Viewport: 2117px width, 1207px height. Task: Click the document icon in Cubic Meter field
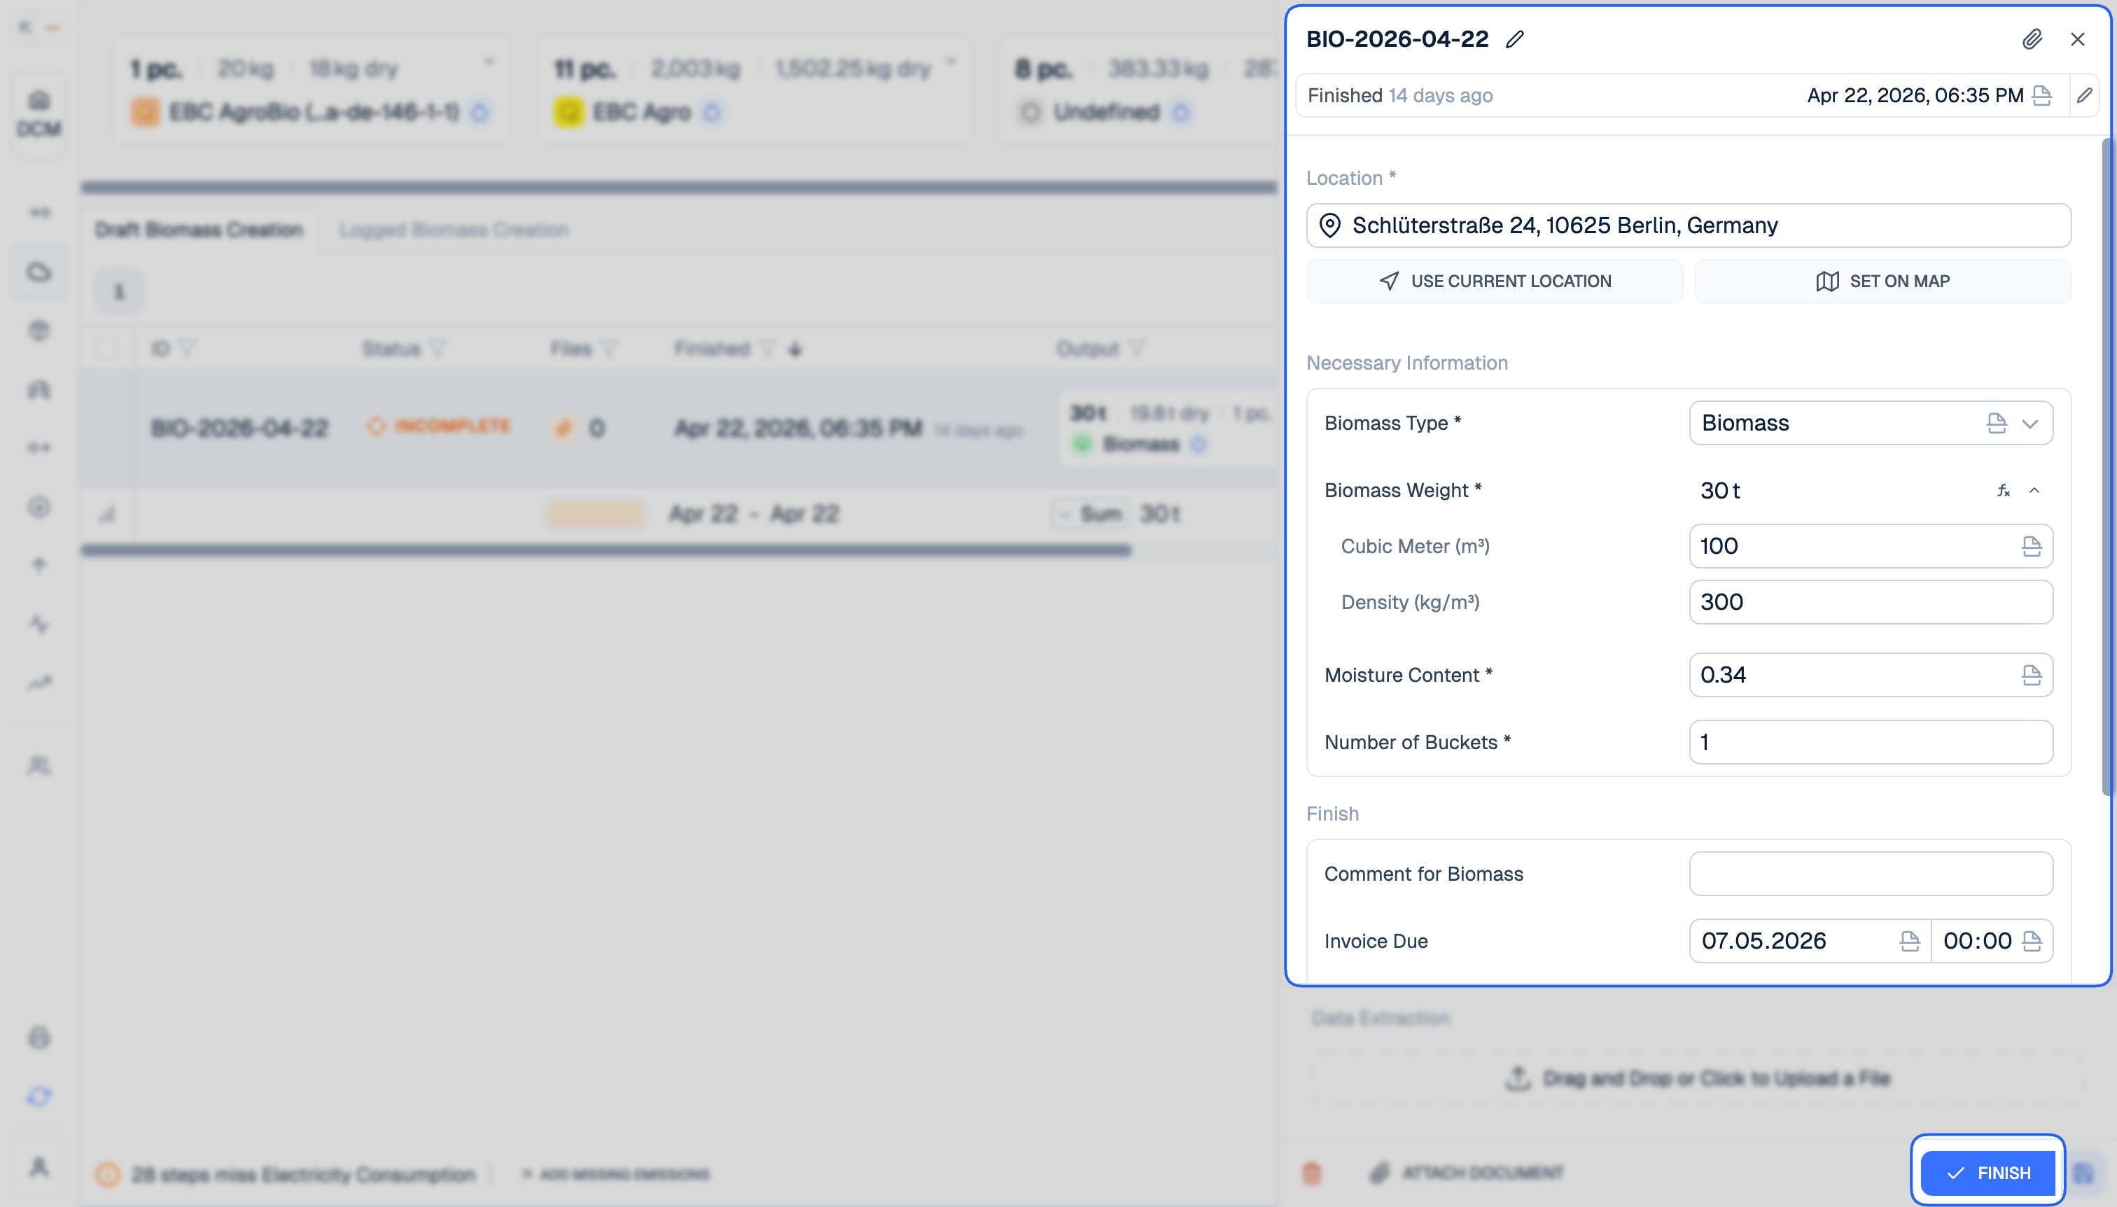[2031, 546]
